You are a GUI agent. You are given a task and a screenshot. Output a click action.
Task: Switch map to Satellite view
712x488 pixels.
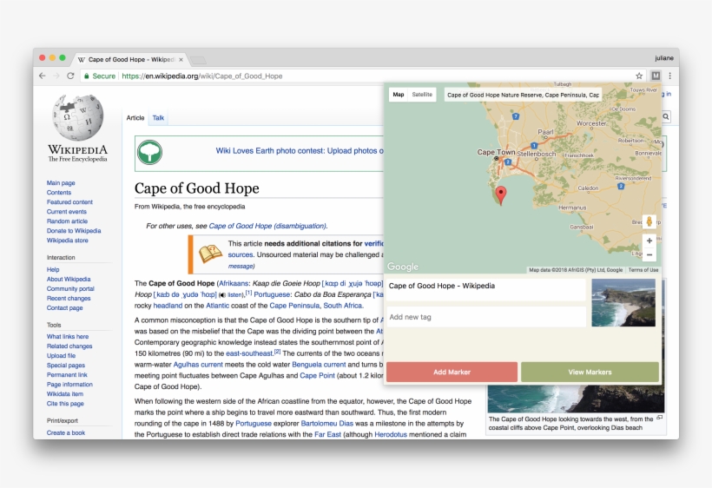(x=422, y=95)
